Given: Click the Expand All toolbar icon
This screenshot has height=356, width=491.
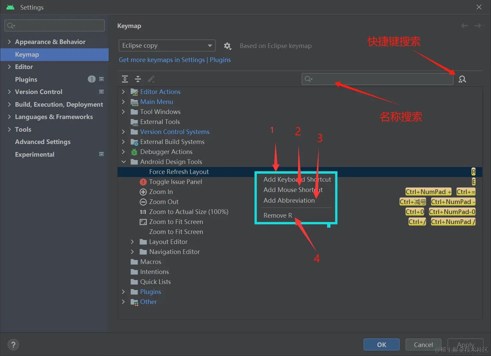Looking at the screenshot, I should pos(125,79).
